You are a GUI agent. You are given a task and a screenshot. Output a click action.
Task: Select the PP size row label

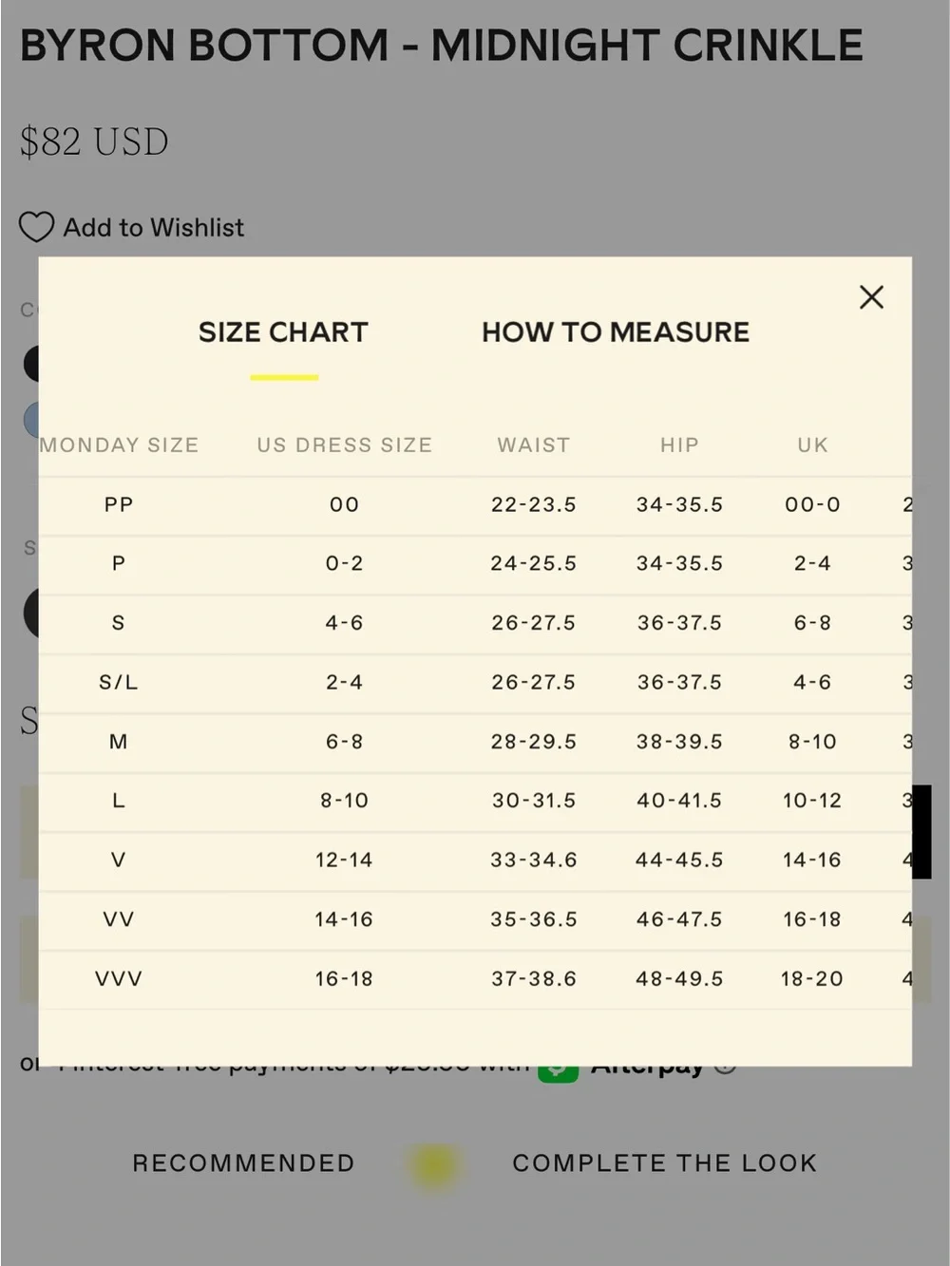click(x=119, y=505)
